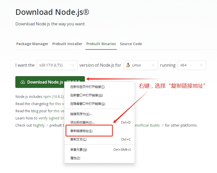
Task: Click the Linux penguin icon in OS selector
Action: click(x=128, y=65)
